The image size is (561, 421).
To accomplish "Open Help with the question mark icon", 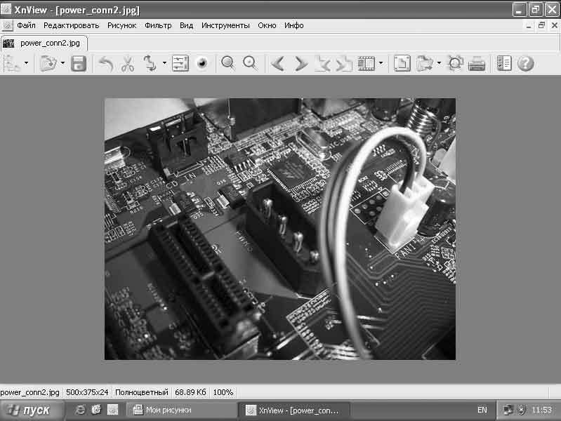I will 525,64.
